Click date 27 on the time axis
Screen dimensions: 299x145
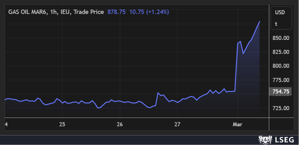[x=178, y=124]
